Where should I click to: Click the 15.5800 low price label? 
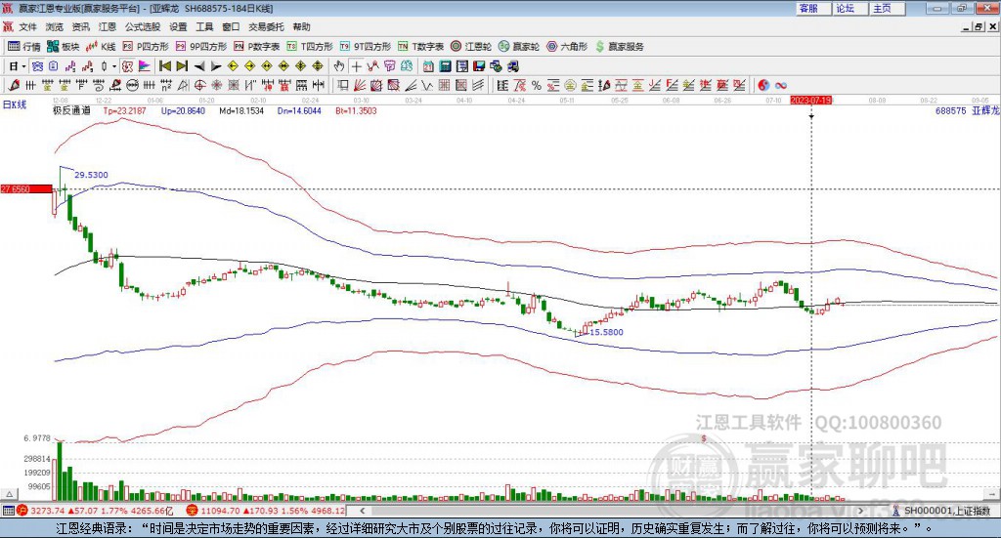[x=606, y=332]
